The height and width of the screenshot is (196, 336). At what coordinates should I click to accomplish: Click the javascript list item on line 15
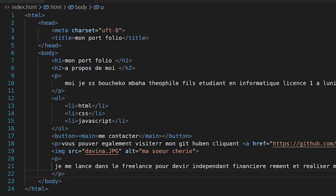(x=95, y=121)
